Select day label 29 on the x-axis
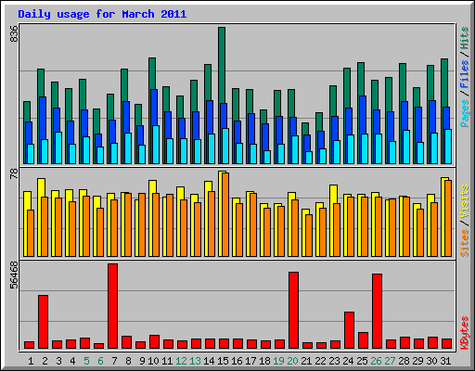 point(417,361)
